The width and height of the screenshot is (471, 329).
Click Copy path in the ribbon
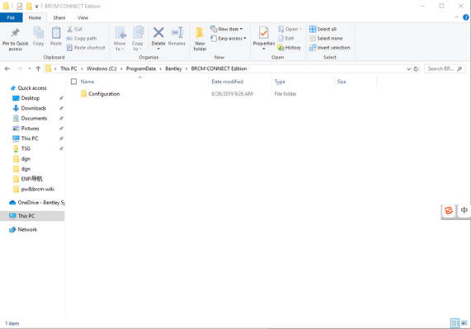(82, 39)
